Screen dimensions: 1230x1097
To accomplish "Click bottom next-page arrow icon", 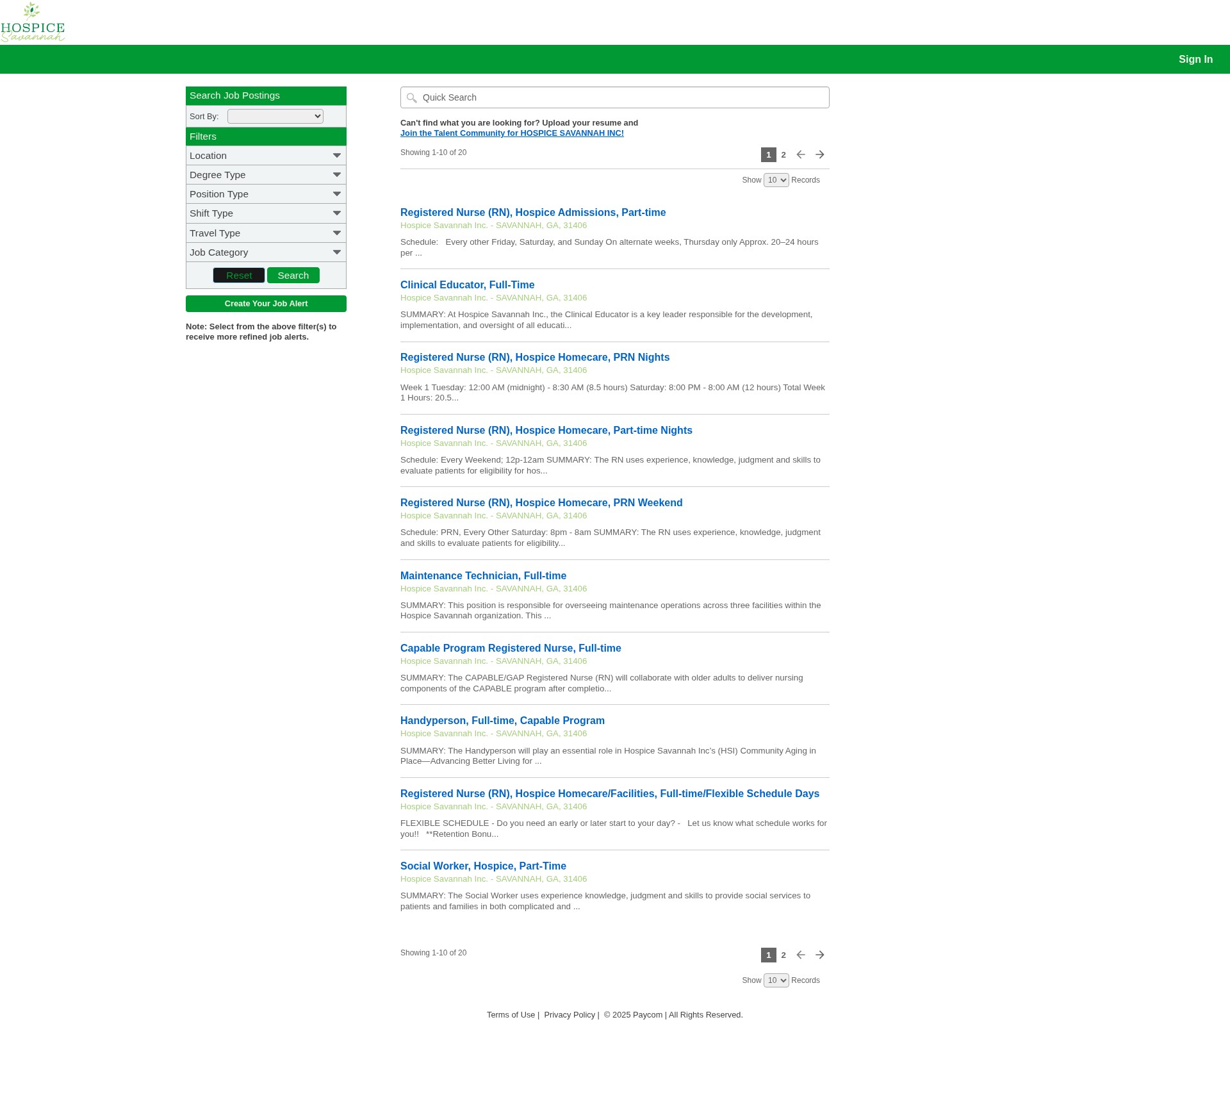I will tap(820, 955).
